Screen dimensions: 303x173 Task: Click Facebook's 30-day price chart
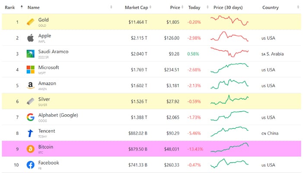tap(230, 163)
